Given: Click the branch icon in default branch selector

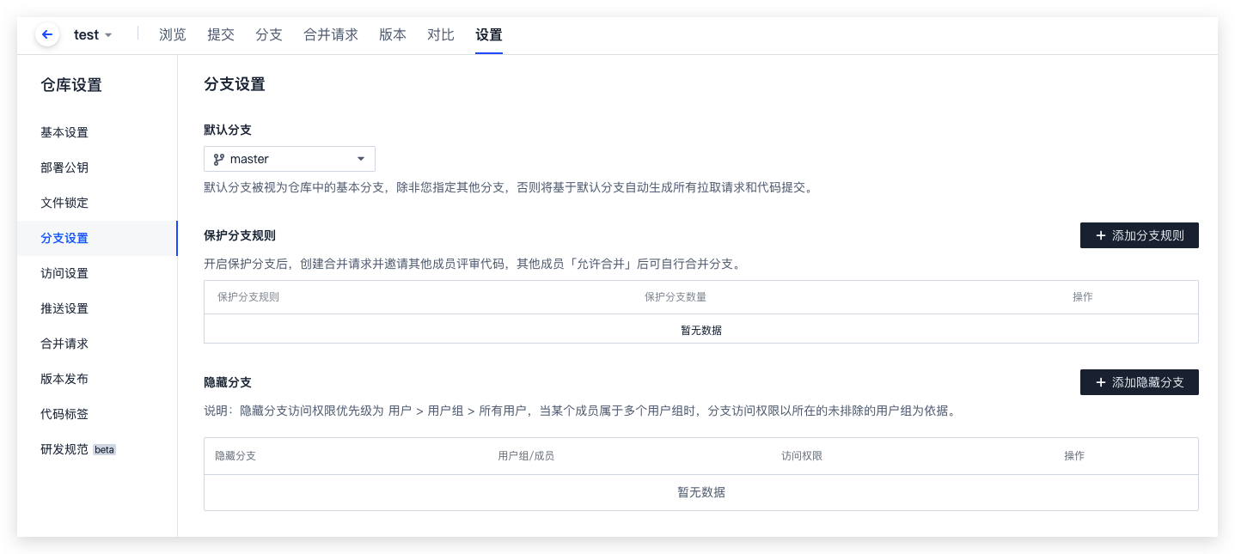Looking at the screenshot, I should coord(218,159).
